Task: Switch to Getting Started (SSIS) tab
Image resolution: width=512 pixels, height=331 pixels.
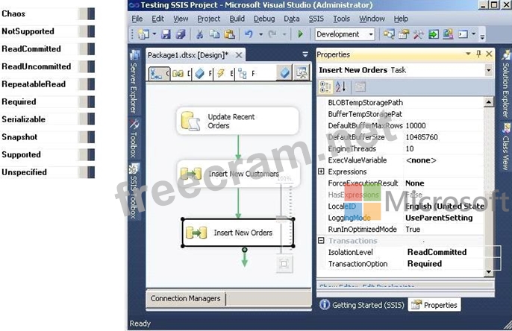Action: click(362, 305)
